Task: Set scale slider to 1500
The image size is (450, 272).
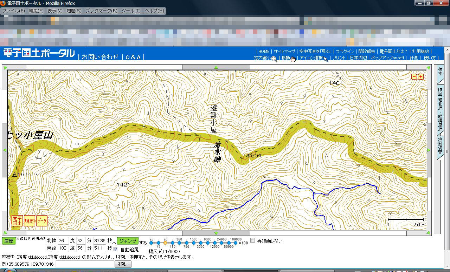Action: pyautogui.click(x=193, y=243)
